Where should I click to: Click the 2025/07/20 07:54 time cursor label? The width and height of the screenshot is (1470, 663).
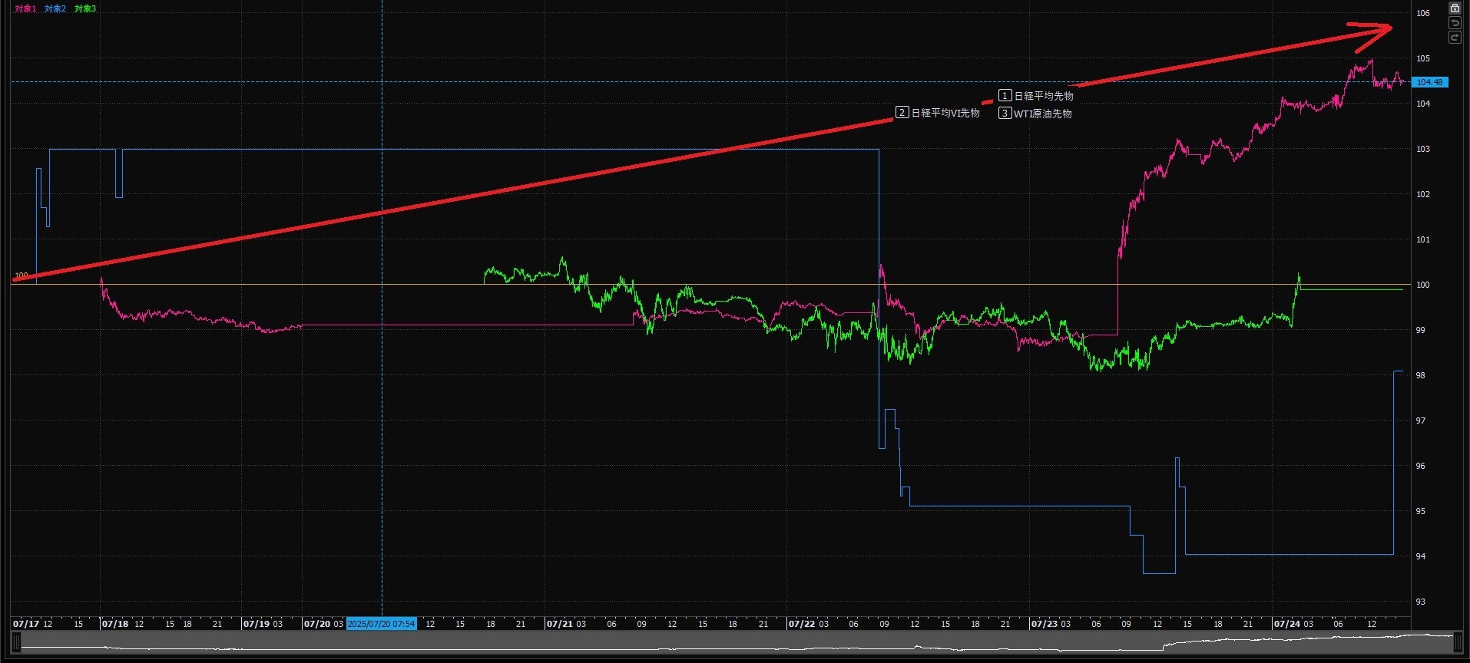point(381,624)
